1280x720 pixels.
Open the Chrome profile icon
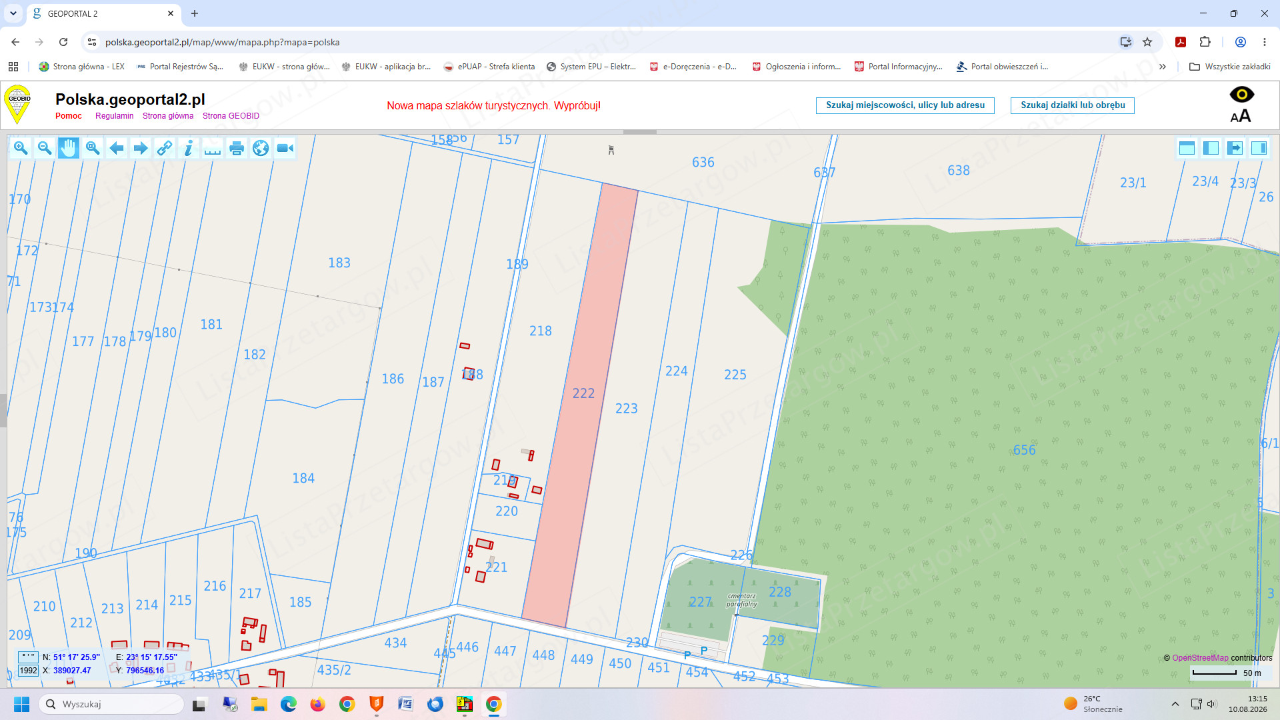point(1241,42)
